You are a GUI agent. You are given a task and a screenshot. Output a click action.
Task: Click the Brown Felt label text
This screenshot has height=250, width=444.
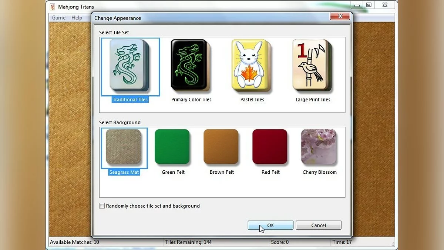point(222,172)
